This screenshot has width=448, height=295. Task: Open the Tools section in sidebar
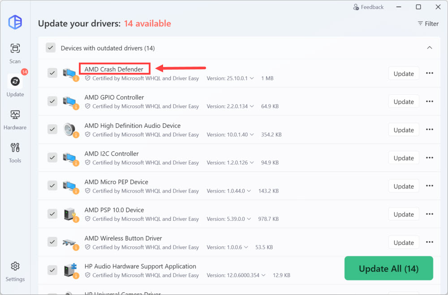(x=15, y=152)
